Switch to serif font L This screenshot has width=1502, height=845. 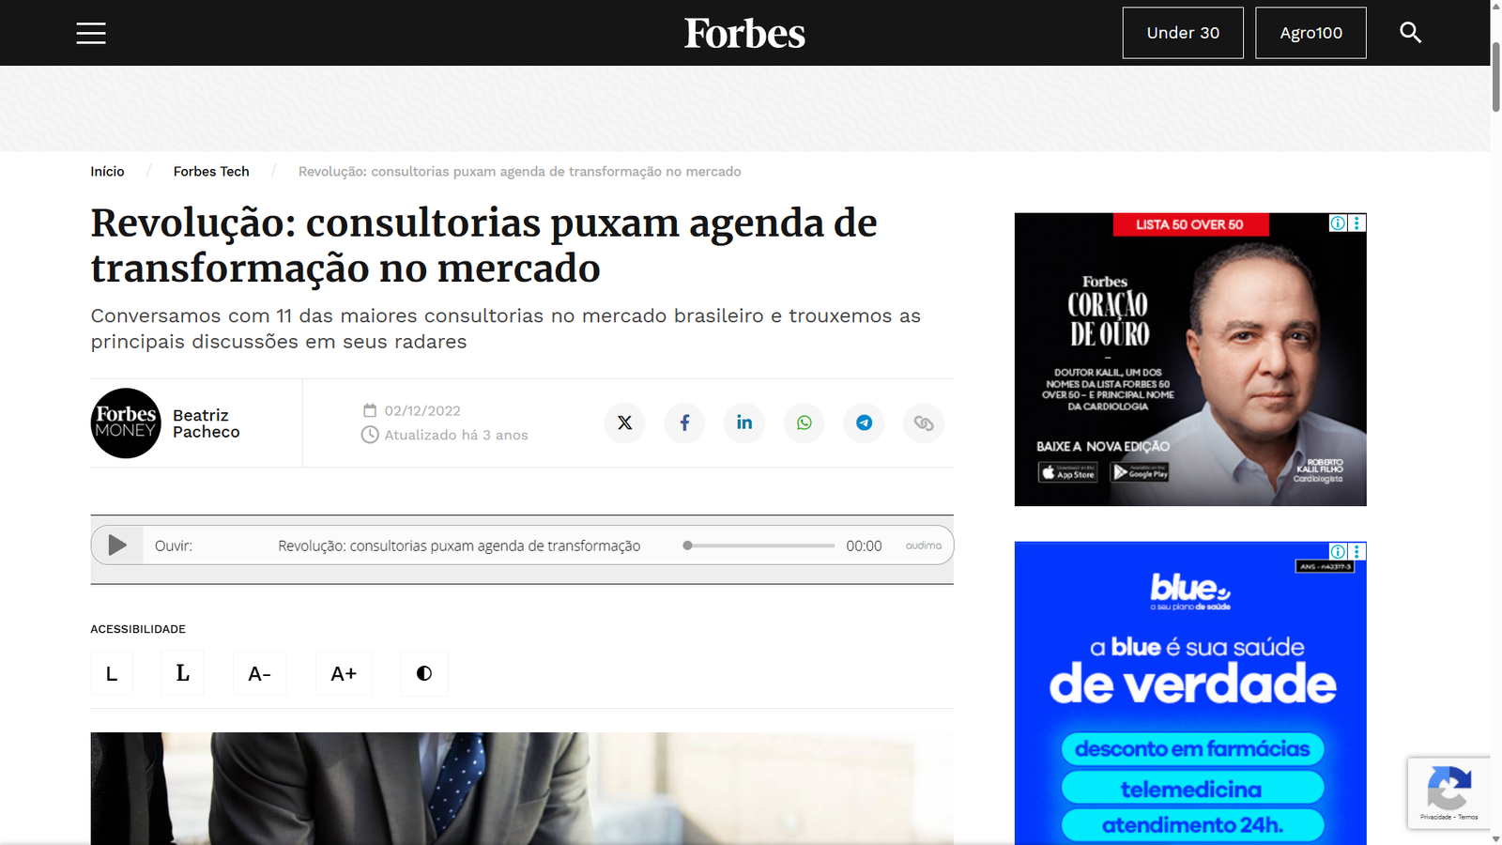tap(182, 673)
